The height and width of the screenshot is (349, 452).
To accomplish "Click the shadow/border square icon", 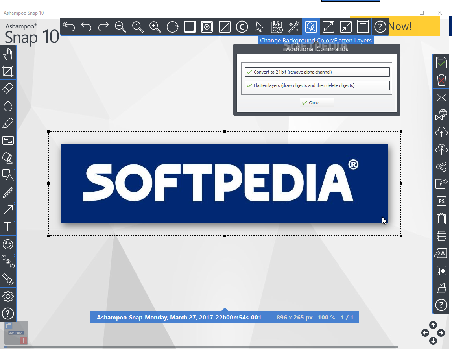I will (x=190, y=27).
